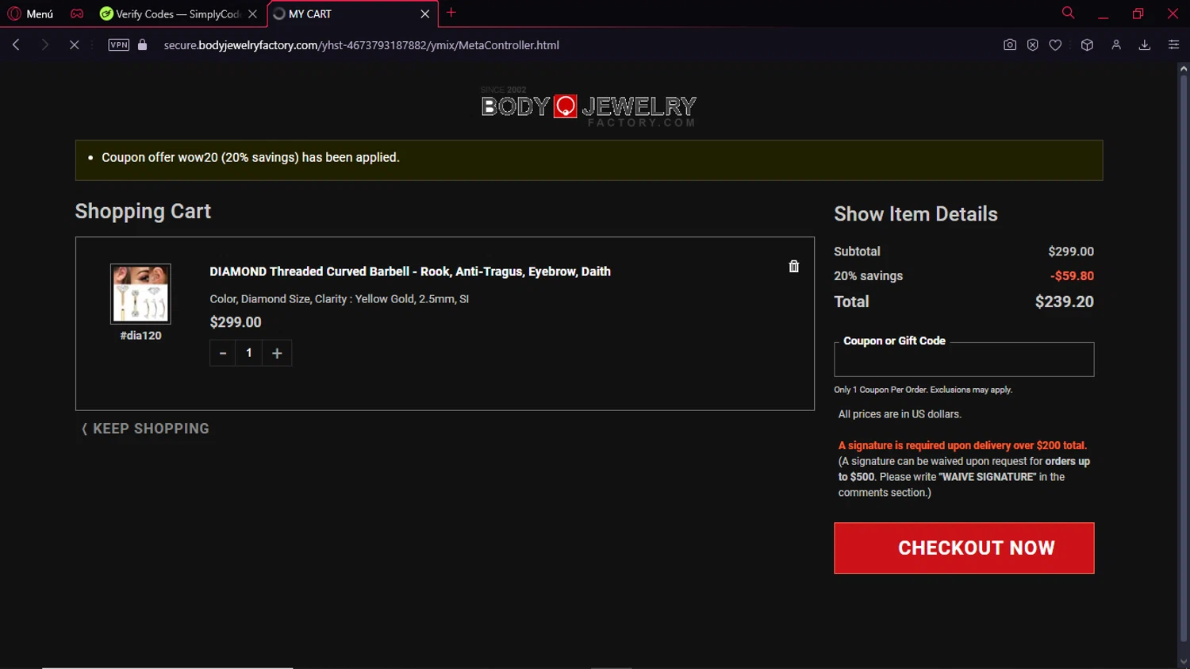Click Show Item Details heading
Screen dimensions: 1190x669
click(x=916, y=214)
